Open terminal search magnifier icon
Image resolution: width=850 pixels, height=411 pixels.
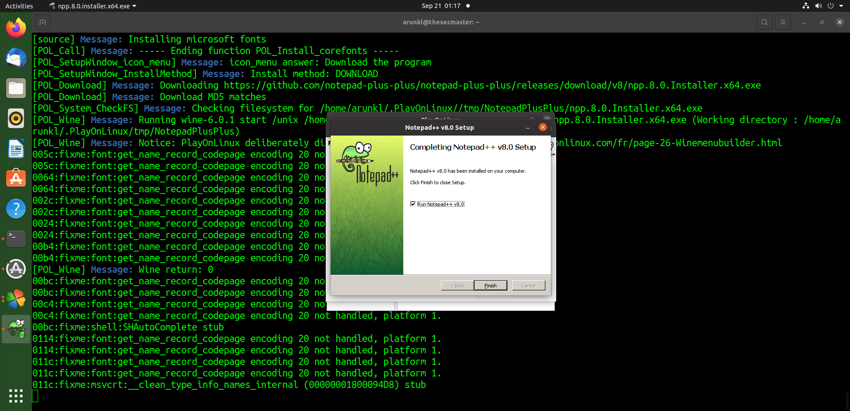point(764,22)
